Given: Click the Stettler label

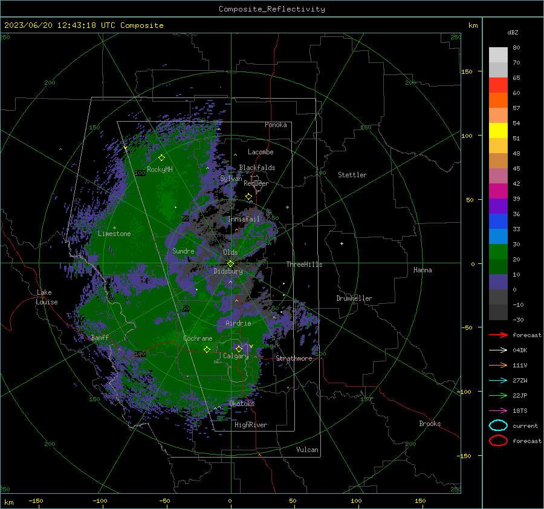Looking at the screenshot, I should click(x=352, y=175).
